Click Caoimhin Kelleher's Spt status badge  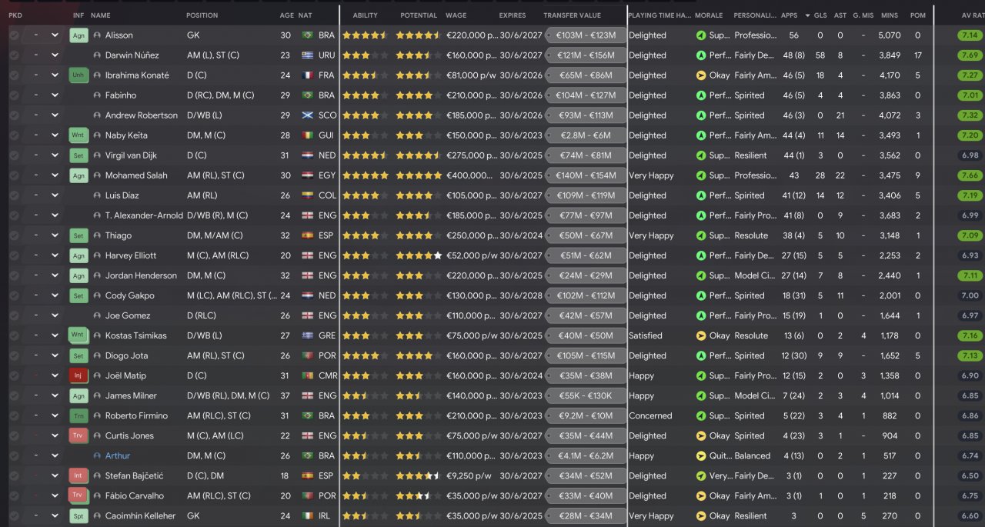pos(78,515)
